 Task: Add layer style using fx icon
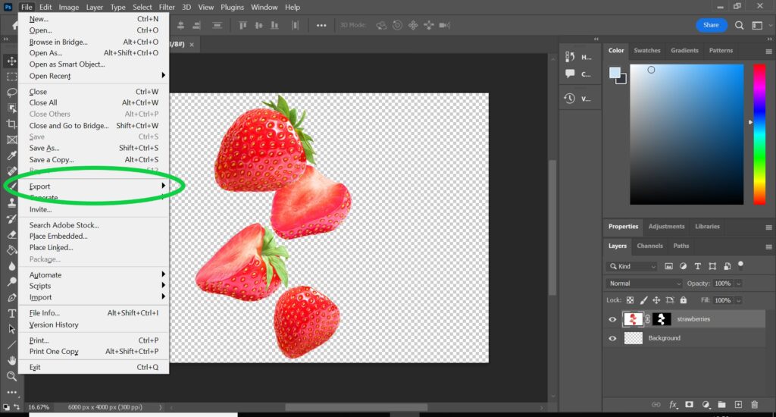[672, 405]
